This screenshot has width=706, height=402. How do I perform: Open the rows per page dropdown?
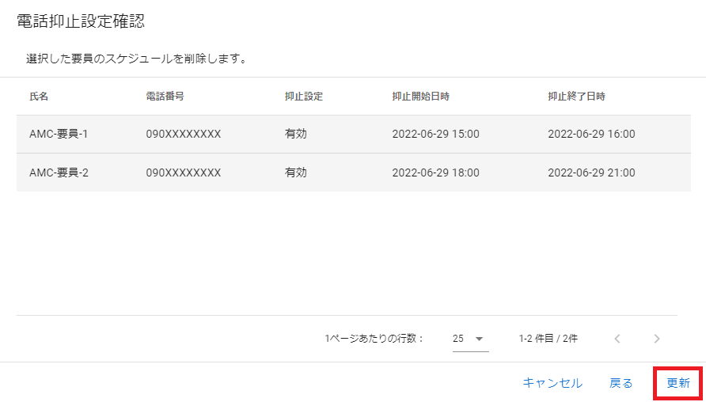tap(469, 339)
